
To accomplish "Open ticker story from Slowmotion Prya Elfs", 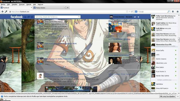I will click(164, 45).
